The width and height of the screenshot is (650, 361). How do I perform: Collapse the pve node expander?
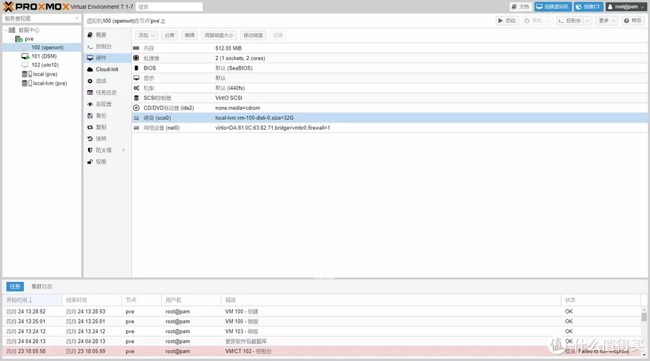[x=12, y=39]
